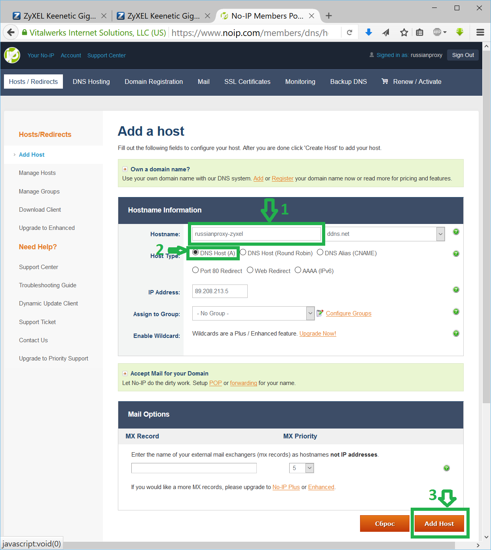Click the help icon beside Enable Wildcard
The width and height of the screenshot is (491, 550).
pos(456,334)
